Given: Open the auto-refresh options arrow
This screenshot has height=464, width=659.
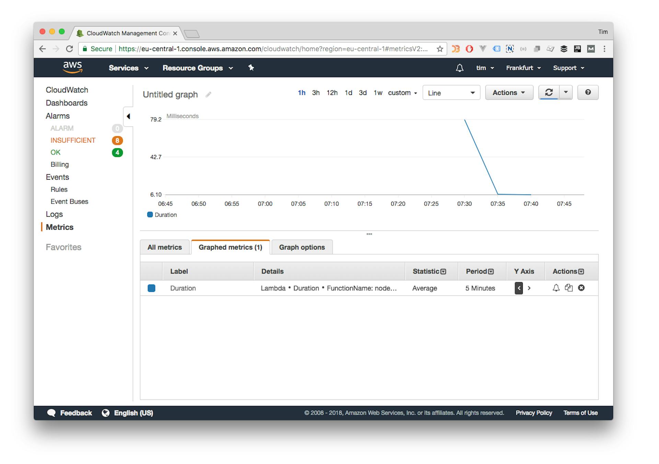Looking at the screenshot, I should pos(566,93).
